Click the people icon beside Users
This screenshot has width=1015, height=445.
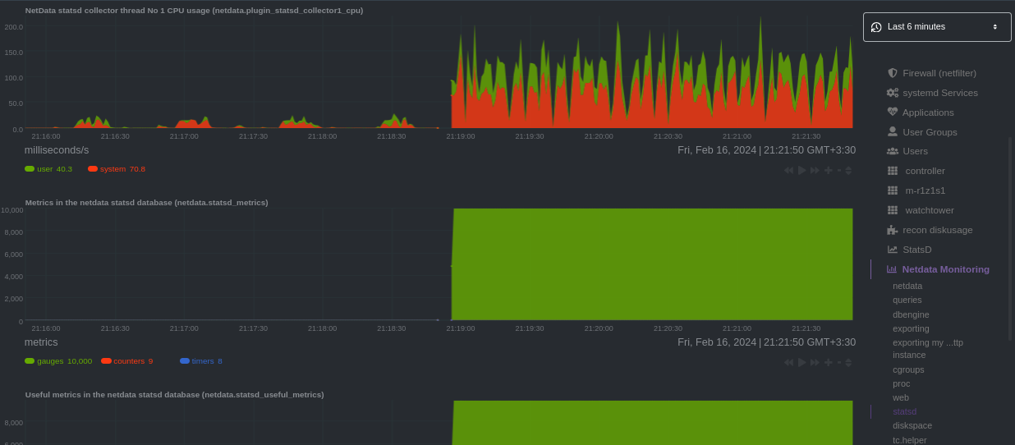click(893, 151)
